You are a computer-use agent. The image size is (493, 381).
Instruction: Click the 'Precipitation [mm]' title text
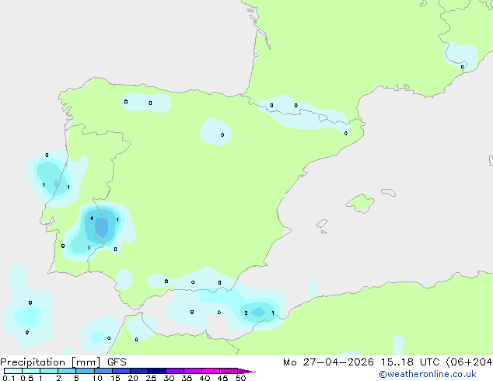coord(50,362)
